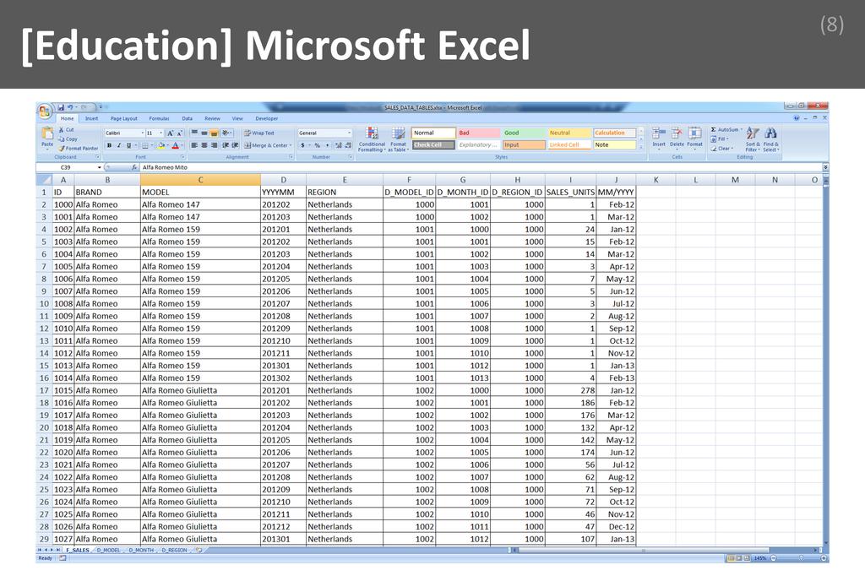The image size is (865, 576).
Task: Decrease font size with the small A
Action: 180,133
